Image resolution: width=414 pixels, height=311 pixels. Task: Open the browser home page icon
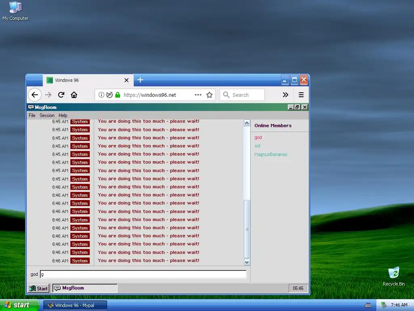pos(74,95)
